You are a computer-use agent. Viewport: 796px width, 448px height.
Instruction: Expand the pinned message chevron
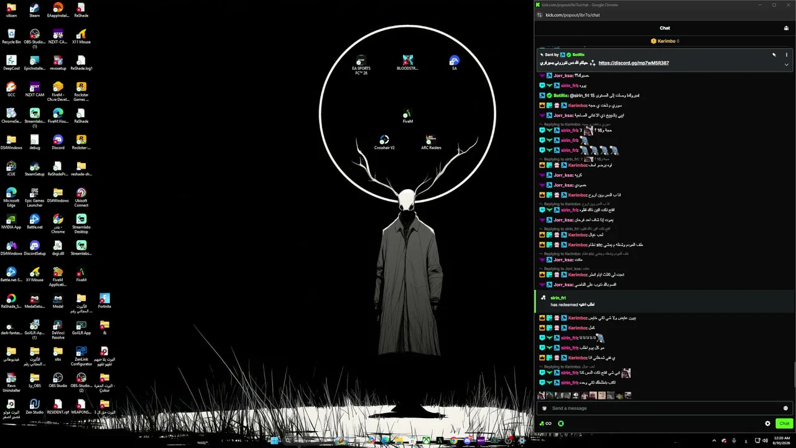coord(786,64)
